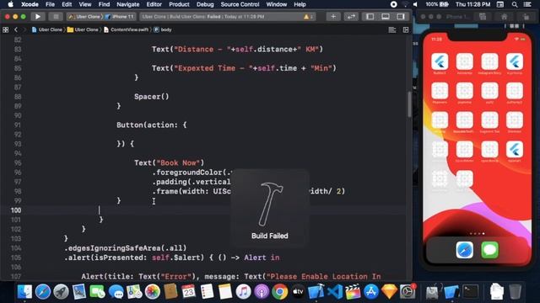Screen dimensions: 540x303
Task: Go back in editor history
Action: coord(16,30)
